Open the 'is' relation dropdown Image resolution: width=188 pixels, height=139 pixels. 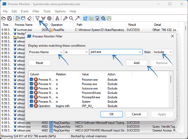(x=76, y=52)
